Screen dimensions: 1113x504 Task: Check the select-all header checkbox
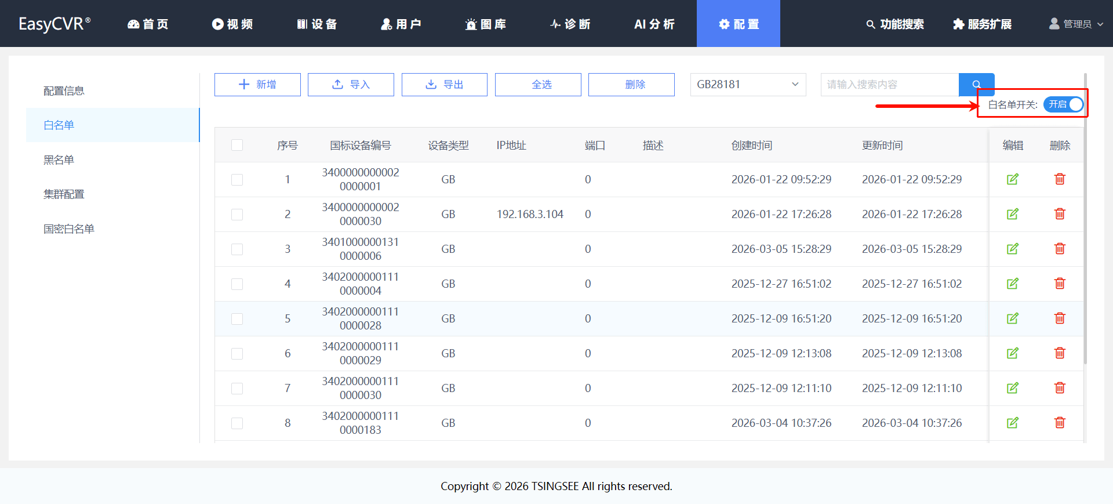(x=237, y=145)
